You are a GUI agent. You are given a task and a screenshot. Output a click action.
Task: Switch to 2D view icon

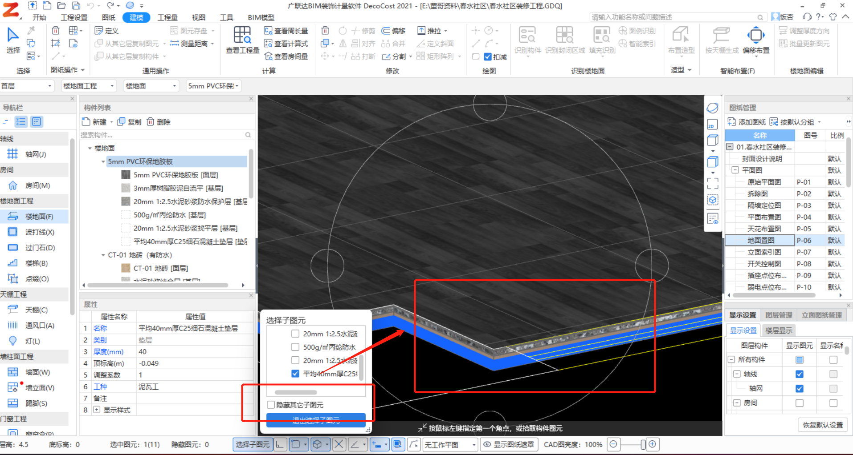pos(712,125)
